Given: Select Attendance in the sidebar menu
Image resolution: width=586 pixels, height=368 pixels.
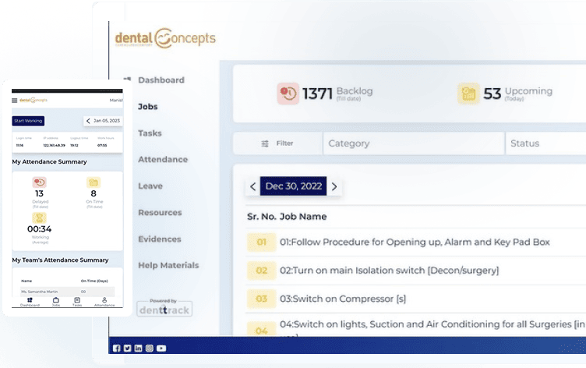Looking at the screenshot, I should pos(163,159).
